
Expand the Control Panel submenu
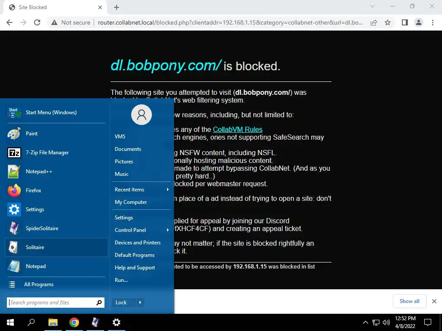coord(142,230)
